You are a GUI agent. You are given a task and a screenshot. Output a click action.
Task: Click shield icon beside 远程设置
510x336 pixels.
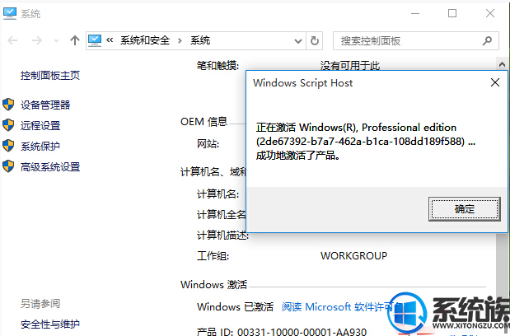click(8, 125)
